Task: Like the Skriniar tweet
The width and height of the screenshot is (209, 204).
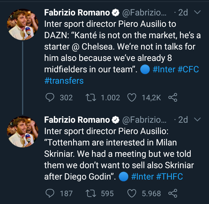Action: pos(132,193)
